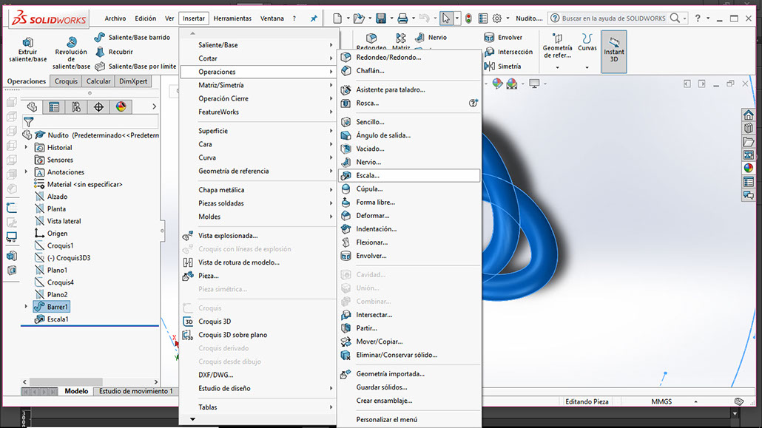The width and height of the screenshot is (762, 428).
Task: Click Saliente/Base por límite tool
Action: click(135, 66)
